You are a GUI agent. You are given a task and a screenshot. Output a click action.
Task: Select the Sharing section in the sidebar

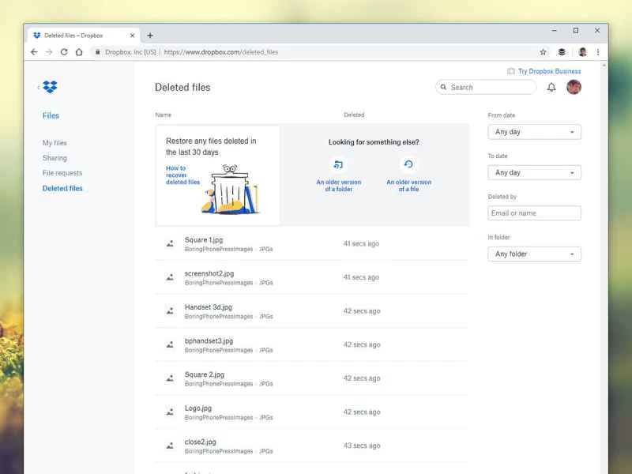[x=55, y=158]
